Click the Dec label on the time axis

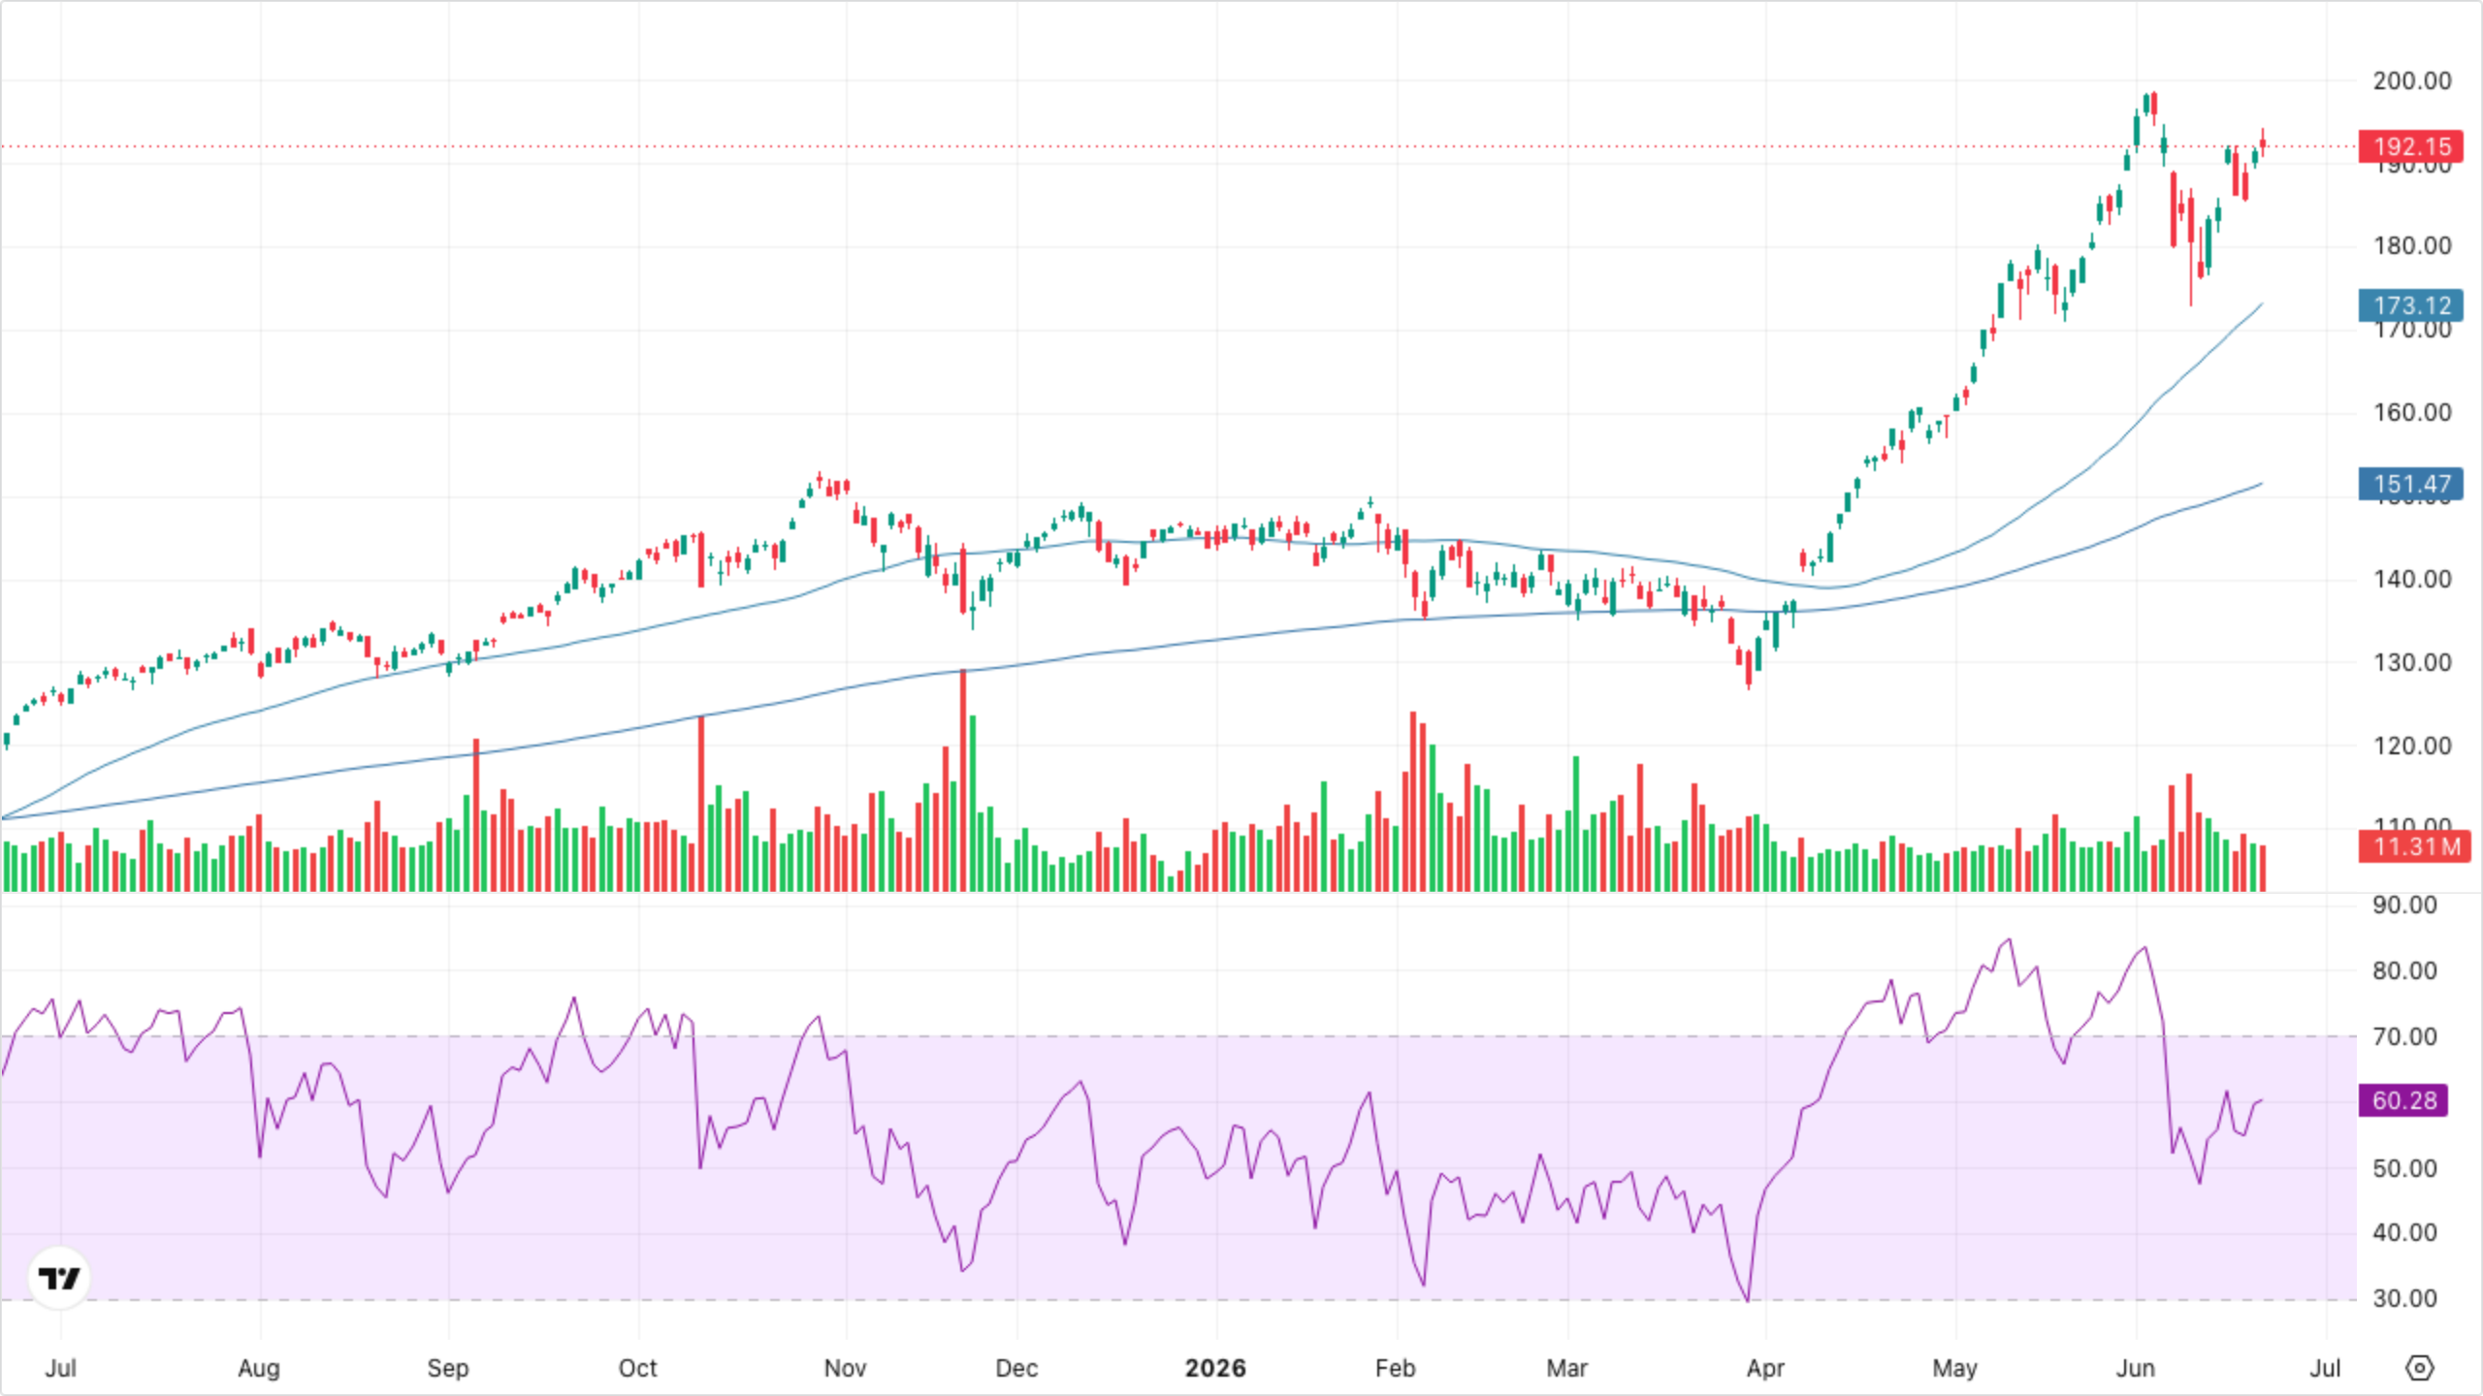click(1016, 1368)
